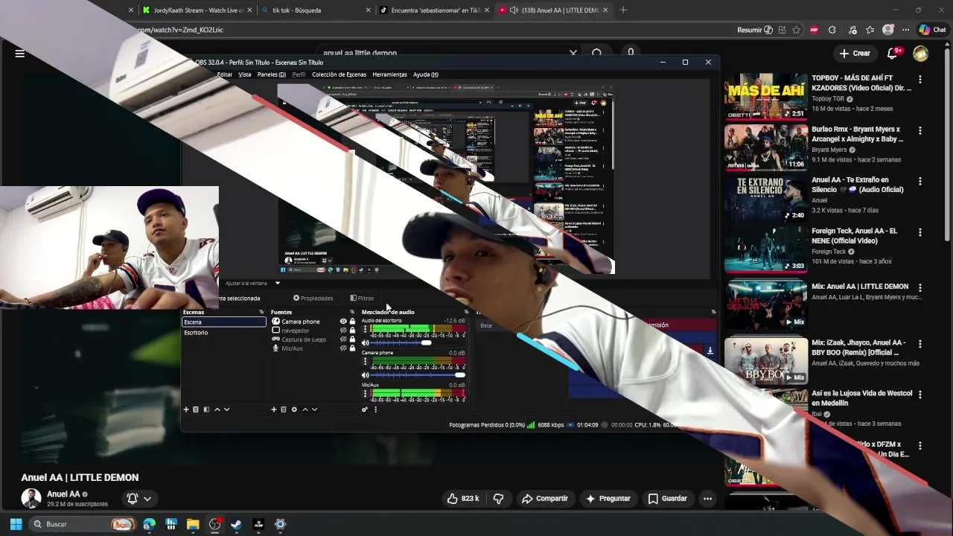The height and width of the screenshot is (536, 953).
Task: Hide the Camara phone source with its eye
Action: pos(343,322)
